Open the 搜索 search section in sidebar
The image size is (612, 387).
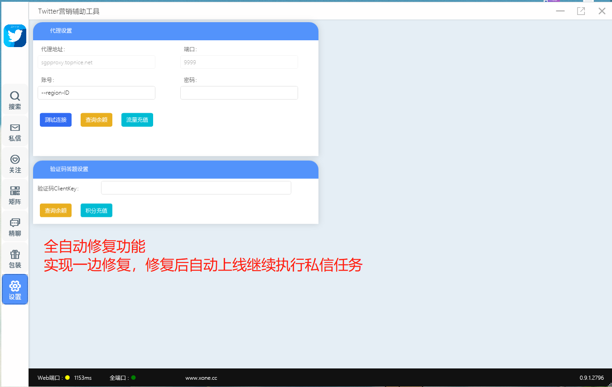click(15, 100)
